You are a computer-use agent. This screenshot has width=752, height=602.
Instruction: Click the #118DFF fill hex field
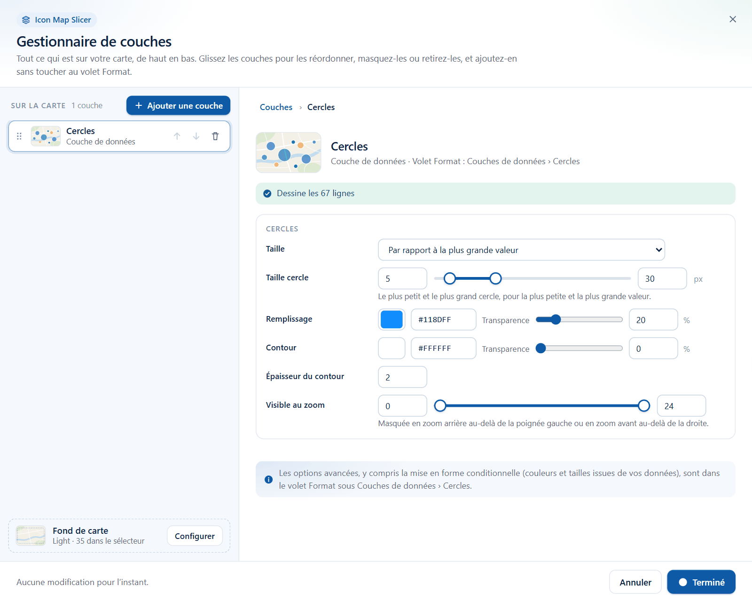[x=443, y=319]
